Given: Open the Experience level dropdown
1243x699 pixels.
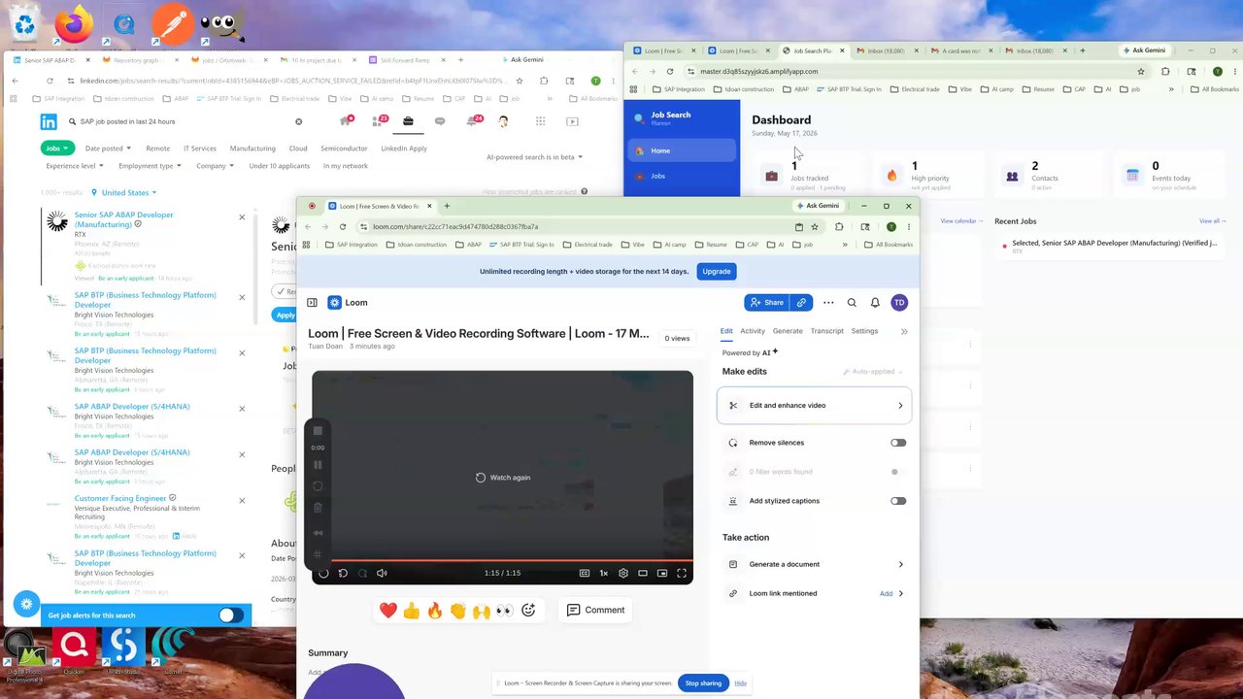Looking at the screenshot, I should coord(74,166).
